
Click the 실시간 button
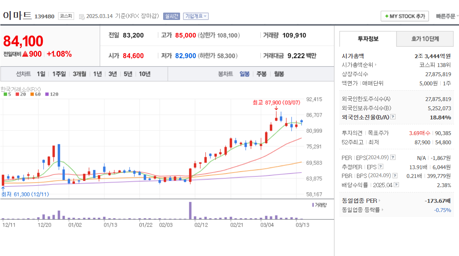click(x=171, y=16)
